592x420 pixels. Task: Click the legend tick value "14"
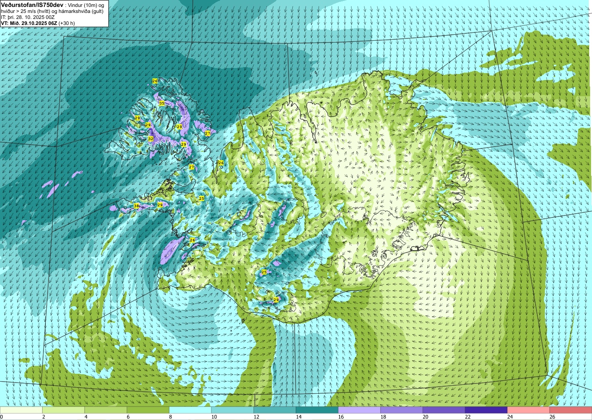coord(298,417)
